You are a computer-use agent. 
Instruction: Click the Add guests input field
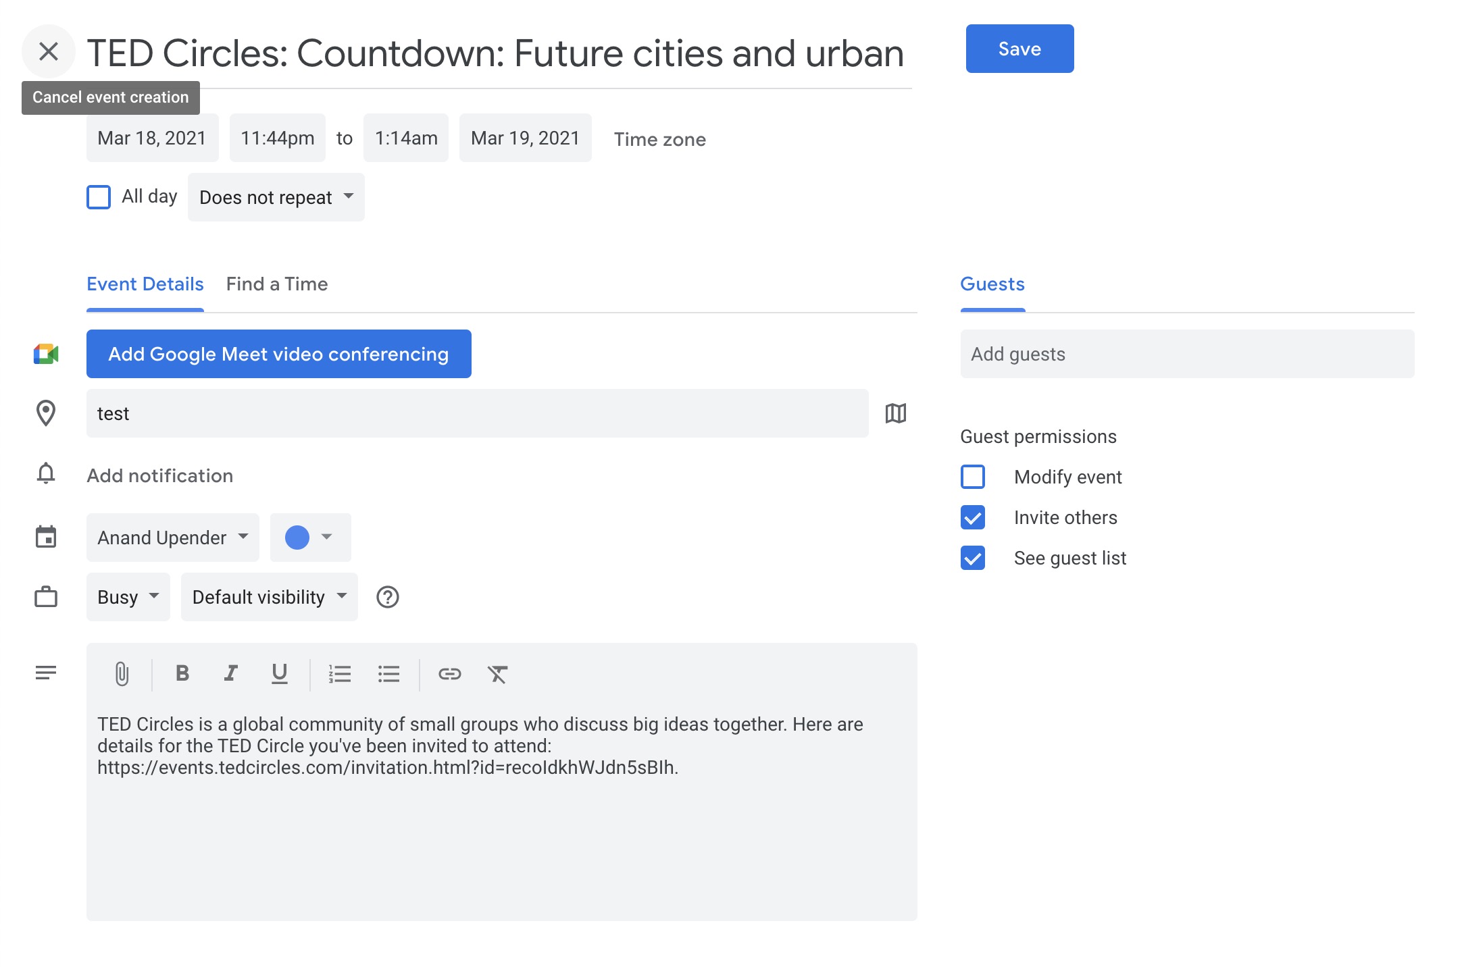[x=1188, y=354]
